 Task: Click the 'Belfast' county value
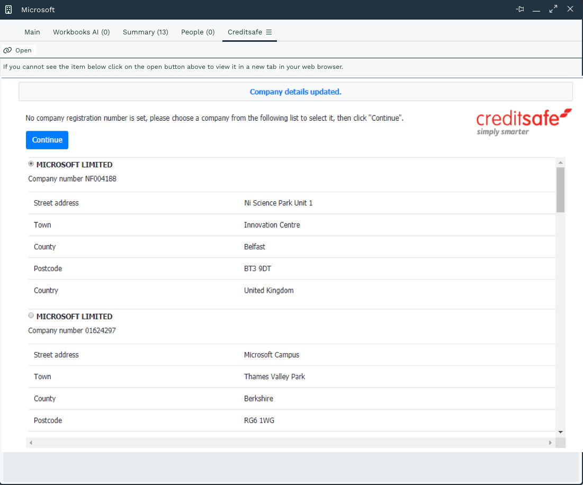click(x=254, y=247)
